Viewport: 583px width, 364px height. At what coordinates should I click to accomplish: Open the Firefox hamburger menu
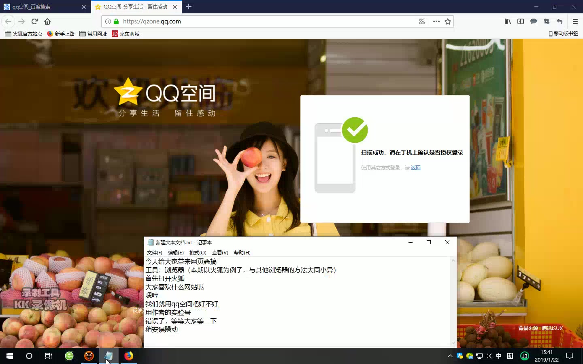pos(575,21)
